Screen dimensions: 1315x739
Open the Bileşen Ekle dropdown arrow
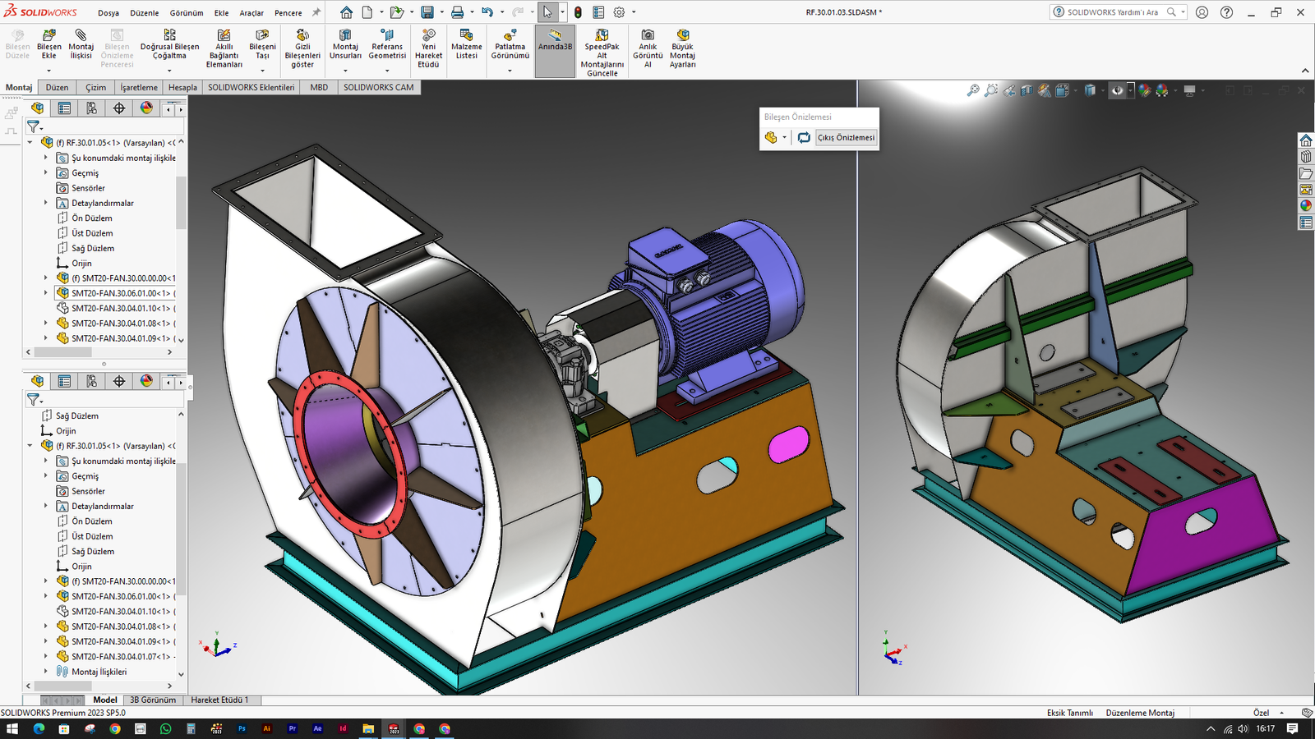pos(48,71)
